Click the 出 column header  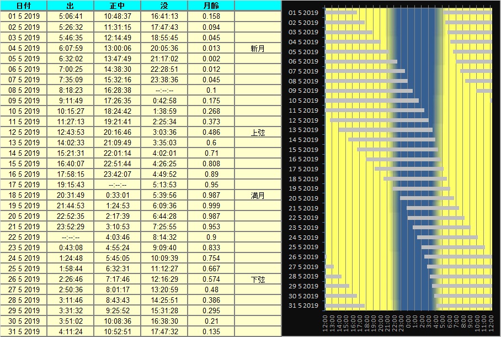click(x=70, y=6)
